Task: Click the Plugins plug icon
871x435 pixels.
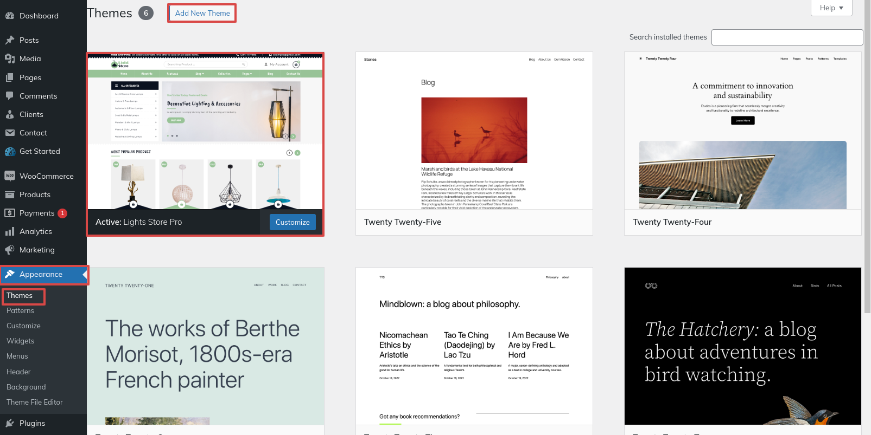Action: tap(10, 423)
